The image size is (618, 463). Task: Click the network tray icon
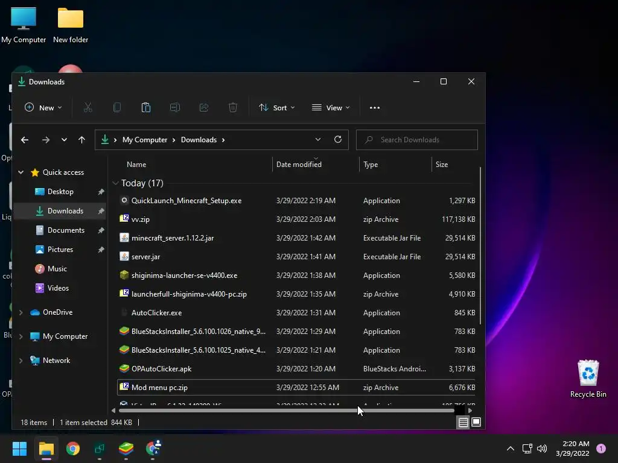pos(527,449)
